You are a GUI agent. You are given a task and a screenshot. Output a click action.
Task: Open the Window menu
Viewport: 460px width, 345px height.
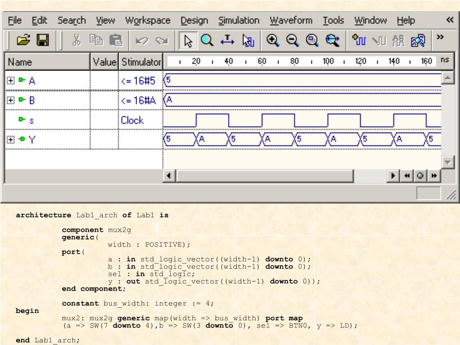tap(371, 20)
